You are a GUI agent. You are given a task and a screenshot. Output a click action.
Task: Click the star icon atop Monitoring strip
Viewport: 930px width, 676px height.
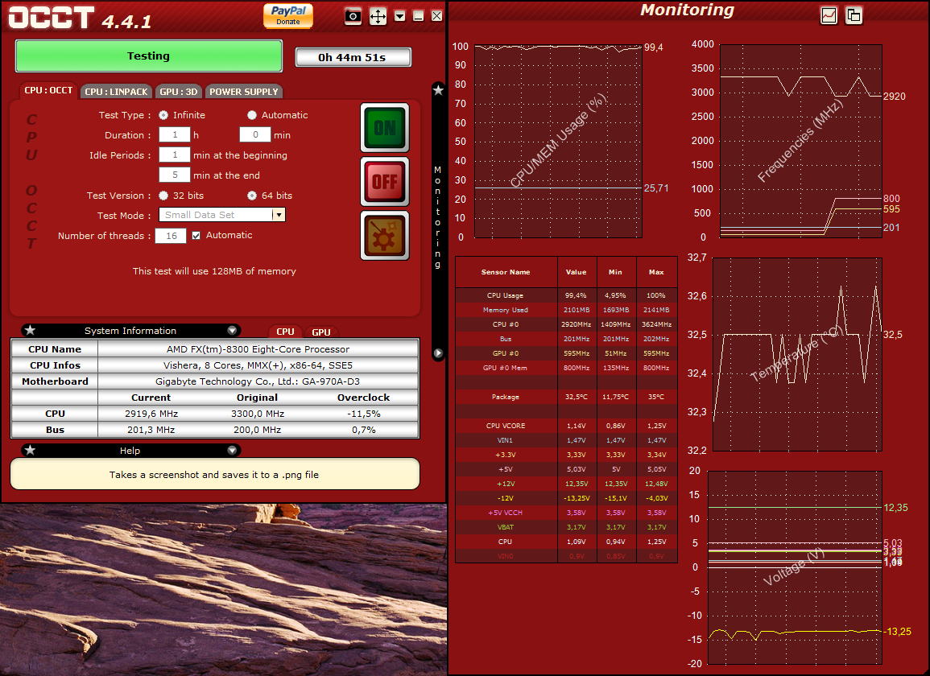point(438,90)
